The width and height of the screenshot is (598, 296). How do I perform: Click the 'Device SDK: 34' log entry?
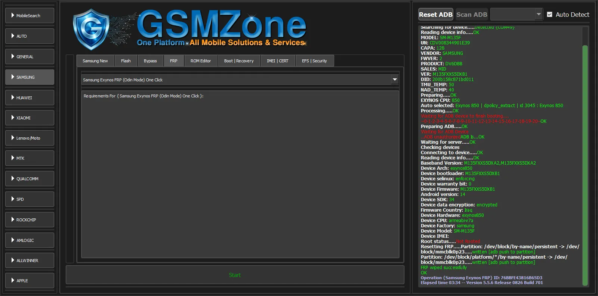point(438,200)
